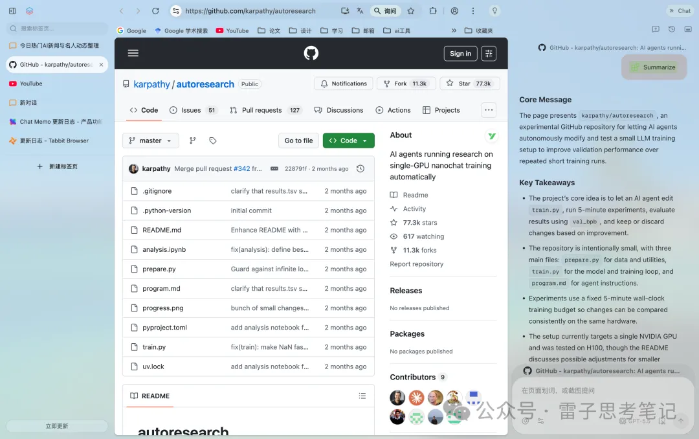Viewport: 699px width, 439px height.
Task: Reload the page with refresh icon
Action: click(155, 11)
